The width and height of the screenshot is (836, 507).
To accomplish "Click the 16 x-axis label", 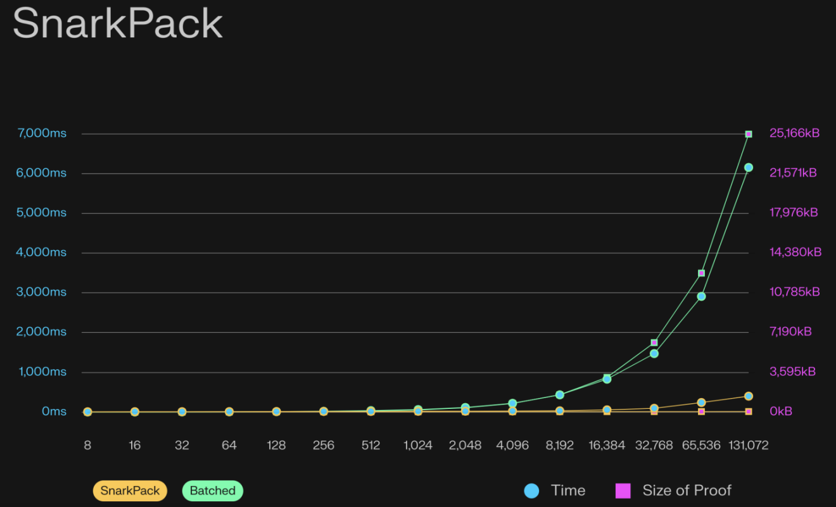I will 135,445.
